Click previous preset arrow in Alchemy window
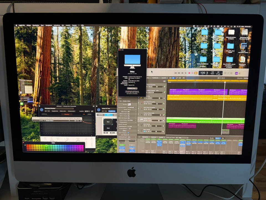This screenshot has height=200, width=266. point(46,111)
